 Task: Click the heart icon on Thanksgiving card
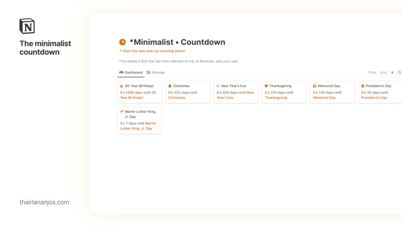(x=266, y=86)
